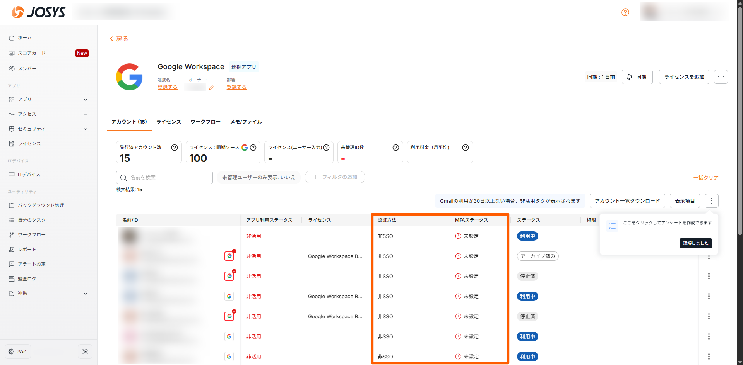Click the 名前を検索 search field
The image size is (743, 365).
[x=164, y=177]
